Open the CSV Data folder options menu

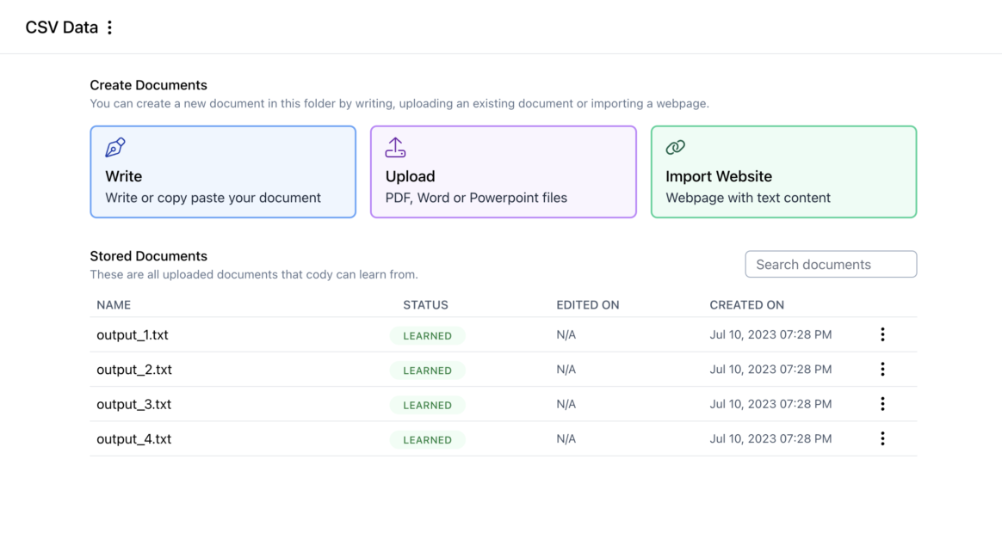(x=109, y=28)
